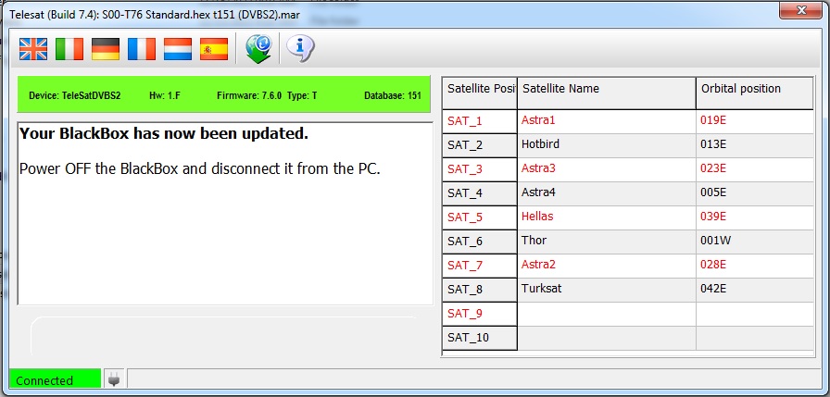This screenshot has width=830, height=397.
Task: Pick the Dutch flag language
Action: click(177, 49)
